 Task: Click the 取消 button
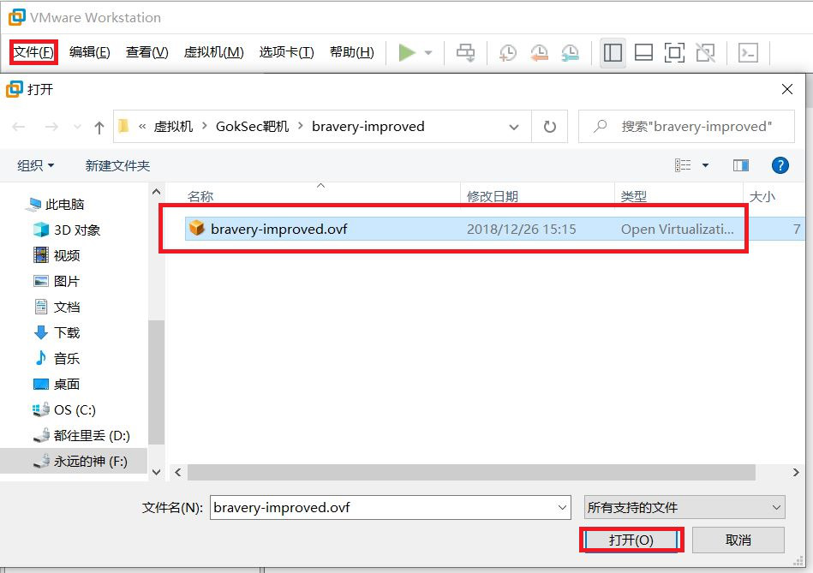[738, 540]
